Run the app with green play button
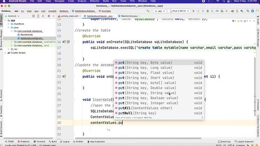 (x=193, y=11)
